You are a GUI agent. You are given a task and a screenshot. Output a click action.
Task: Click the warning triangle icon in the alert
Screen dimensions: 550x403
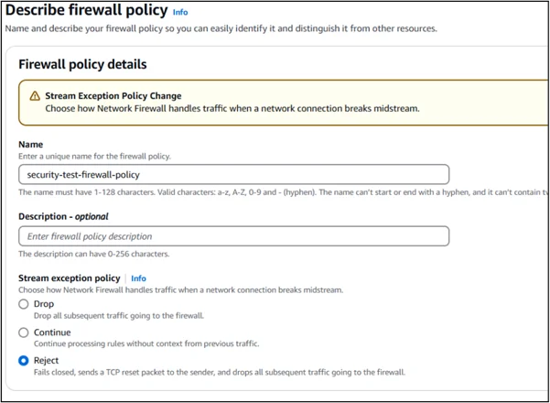[35, 96]
